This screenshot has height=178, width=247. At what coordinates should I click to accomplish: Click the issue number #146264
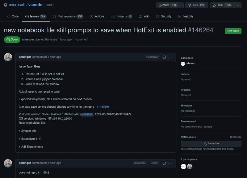[x=200, y=30]
